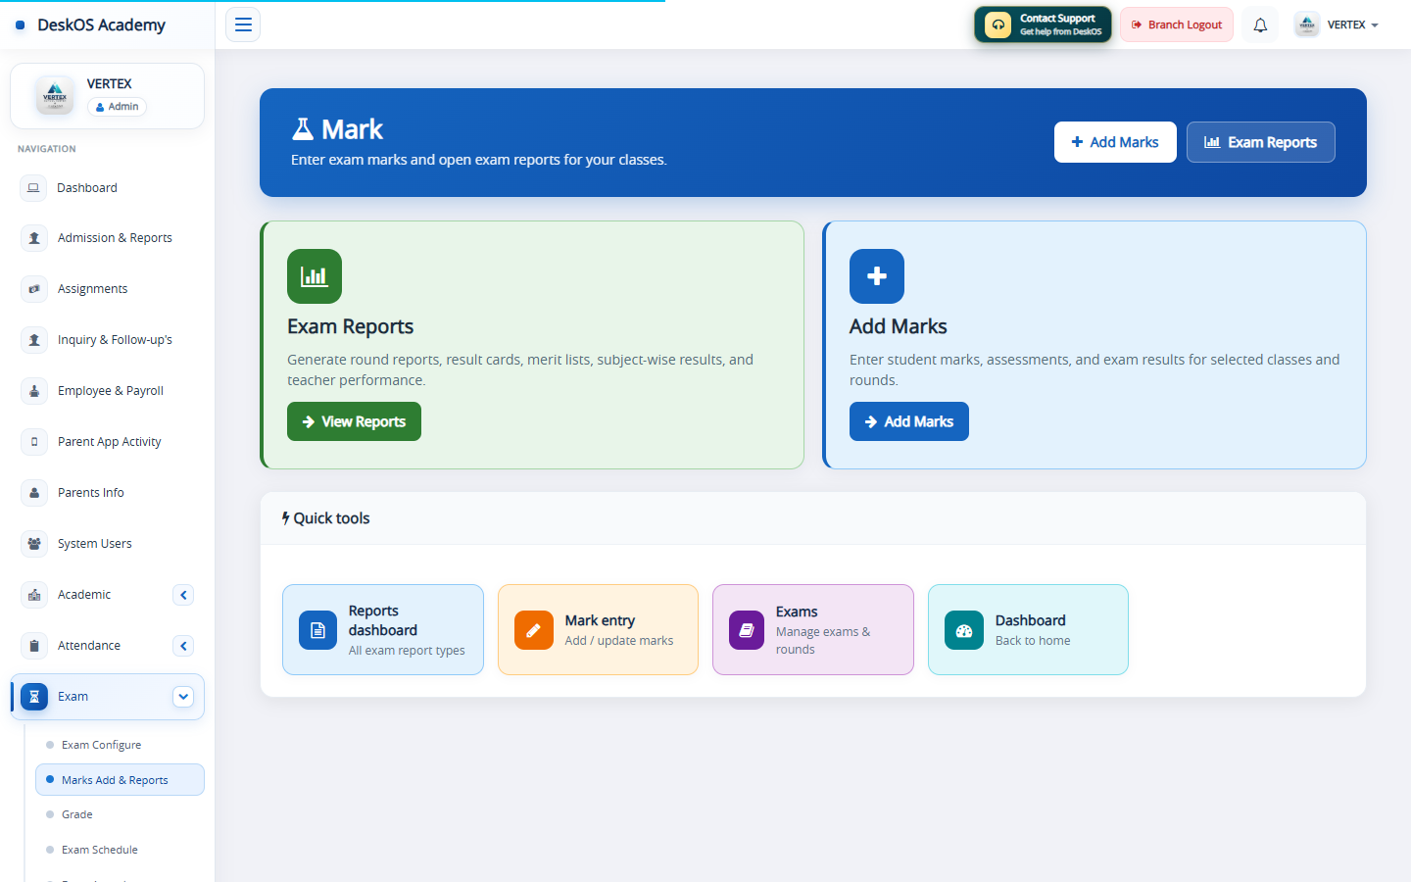Open the Grade submenu item
Image resolution: width=1411 pixels, height=882 pixels.
point(120,814)
